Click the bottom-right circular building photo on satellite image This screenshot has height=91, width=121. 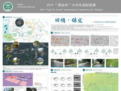(40, 61)
